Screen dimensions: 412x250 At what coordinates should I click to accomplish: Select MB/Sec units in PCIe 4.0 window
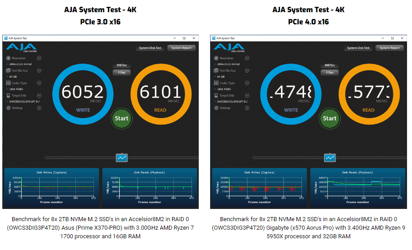pos(330,65)
